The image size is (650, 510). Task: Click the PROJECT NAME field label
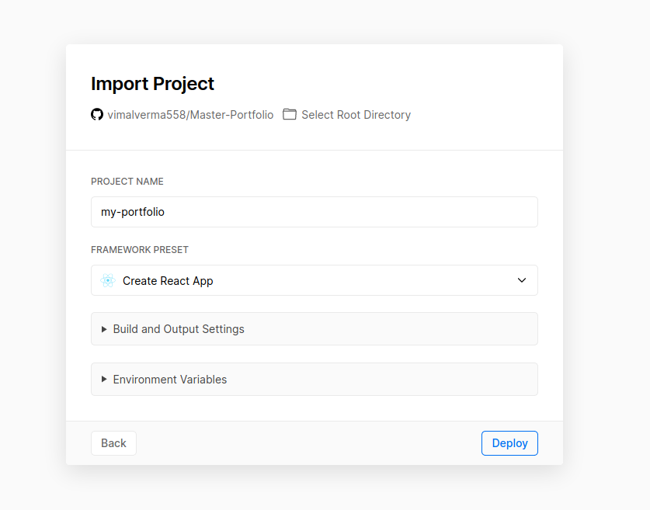point(127,182)
